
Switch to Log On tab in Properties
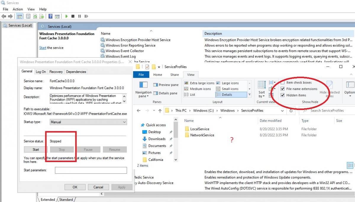[x=41, y=72]
